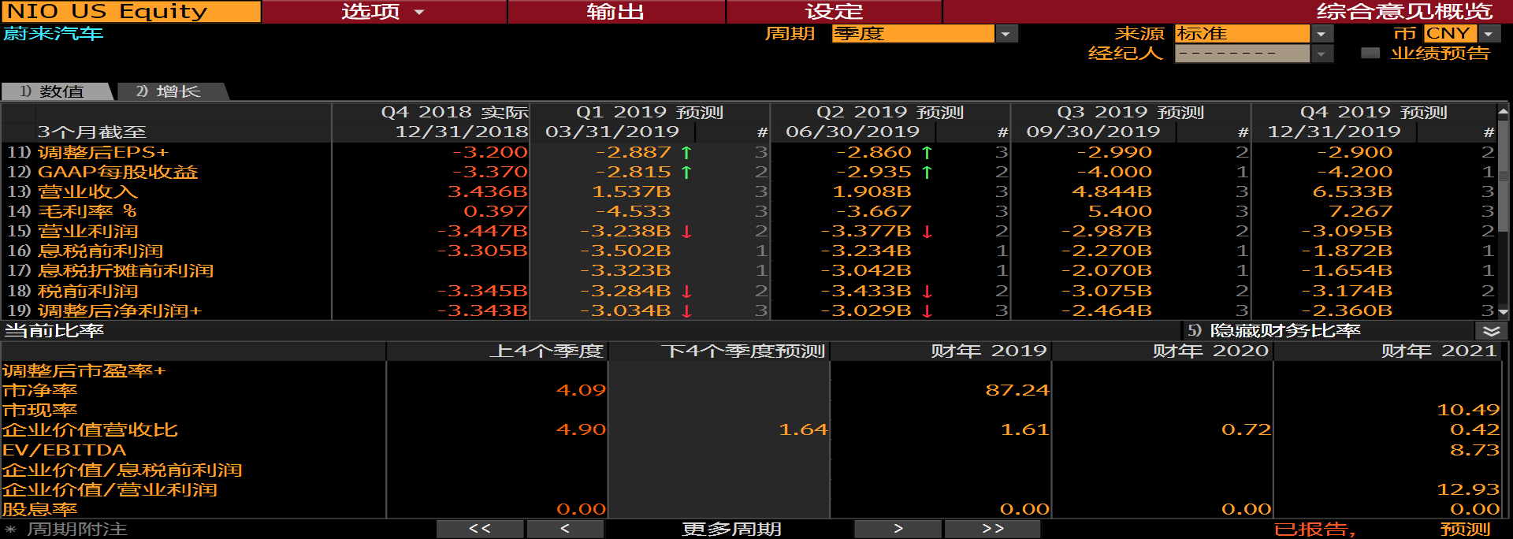This screenshot has height=539, width=1513.
Task: Open the 经纪人 dropdown arrow
Action: pos(1322,54)
